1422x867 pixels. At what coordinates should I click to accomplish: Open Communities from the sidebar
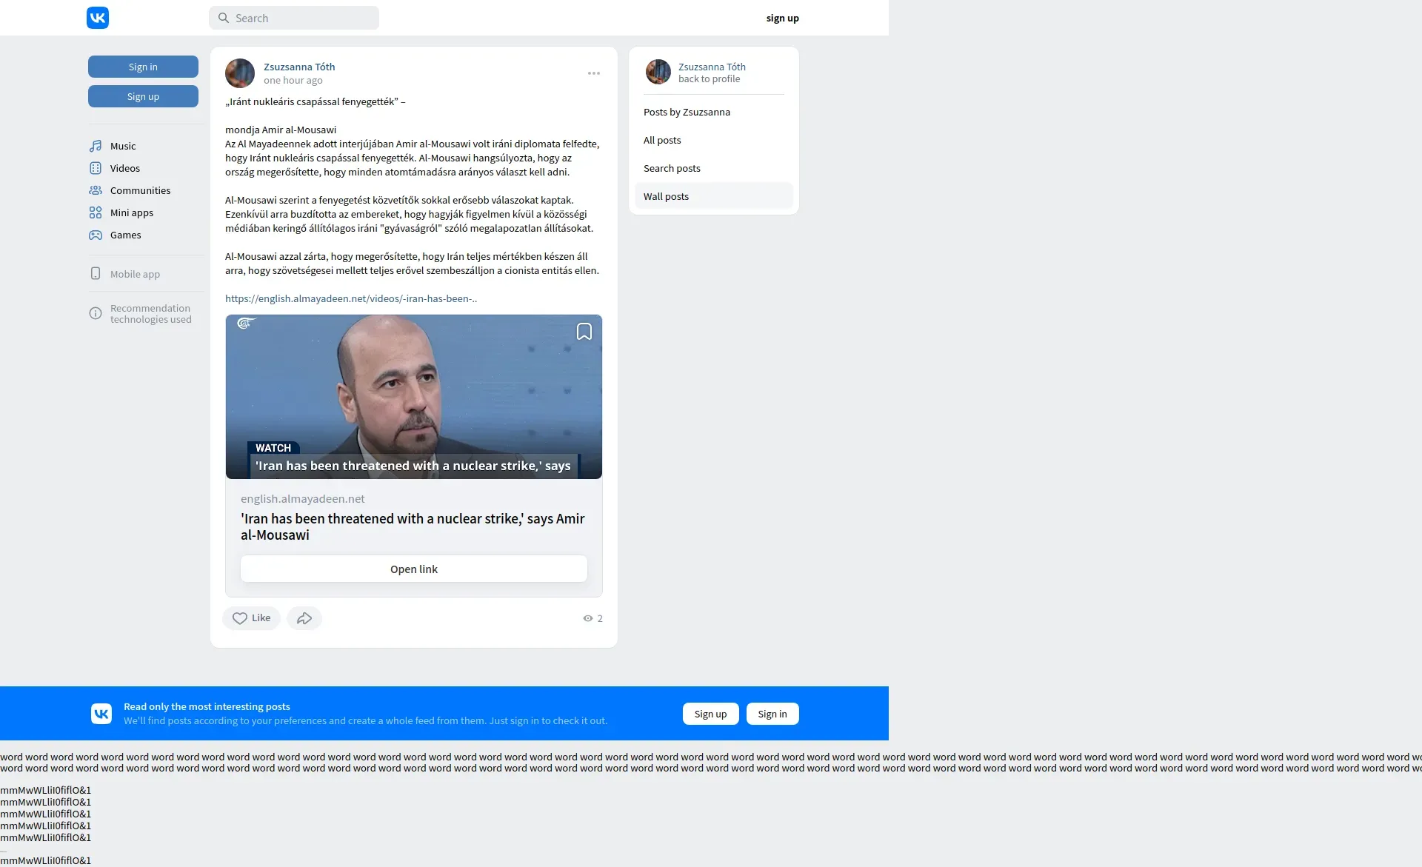140,190
